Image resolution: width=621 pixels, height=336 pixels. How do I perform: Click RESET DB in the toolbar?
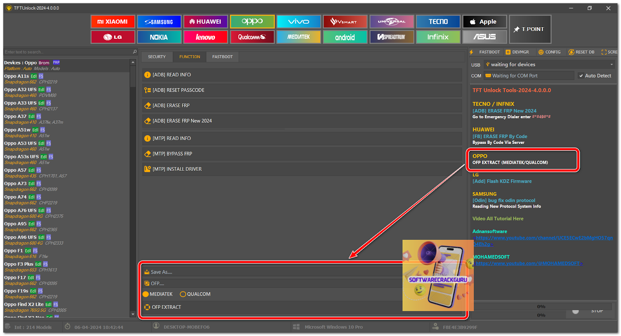pyautogui.click(x=581, y=52)
